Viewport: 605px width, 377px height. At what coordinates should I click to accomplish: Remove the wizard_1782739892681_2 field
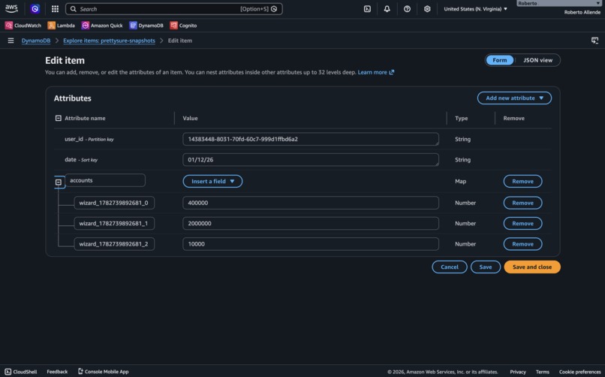pyautogui.click(x=522, y=244)
